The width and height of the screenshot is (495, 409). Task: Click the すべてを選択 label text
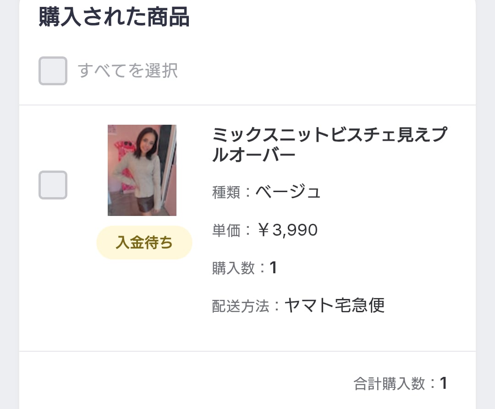pos(128,71)
